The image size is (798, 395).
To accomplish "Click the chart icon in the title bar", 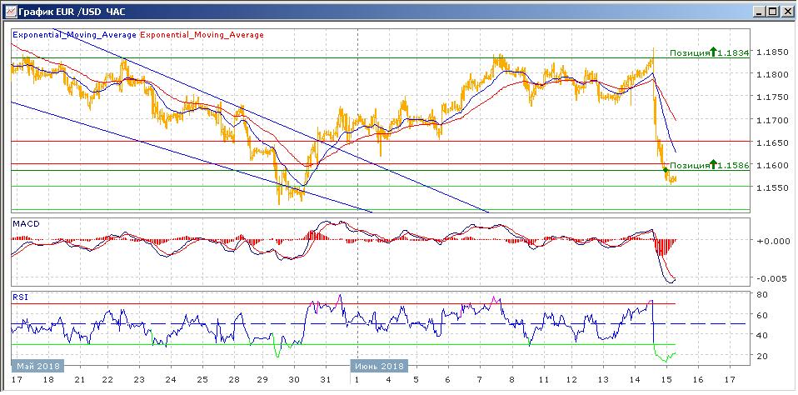I will pos(10,11).
